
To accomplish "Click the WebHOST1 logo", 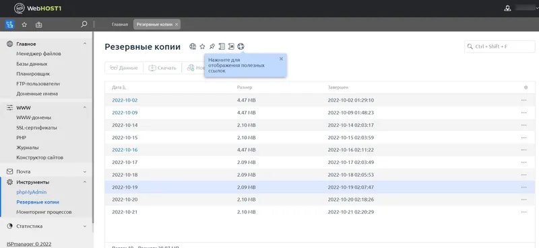I will pos(38,8).
